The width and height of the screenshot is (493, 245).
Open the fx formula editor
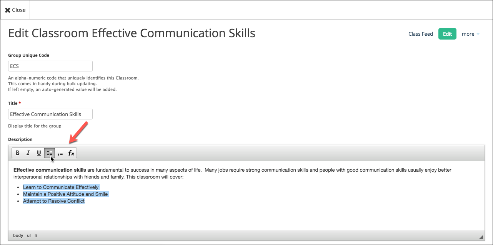tap(71, 153)
